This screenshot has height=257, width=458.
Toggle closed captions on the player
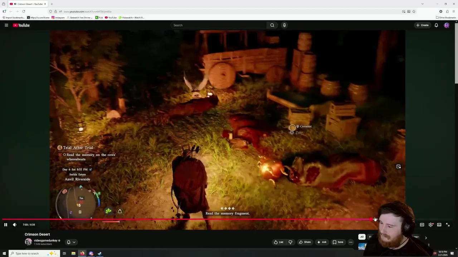422,225
